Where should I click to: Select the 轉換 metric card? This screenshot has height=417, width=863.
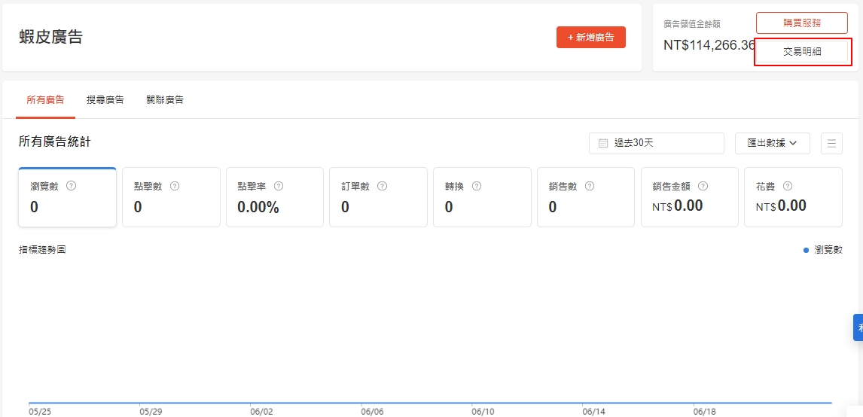482,197
